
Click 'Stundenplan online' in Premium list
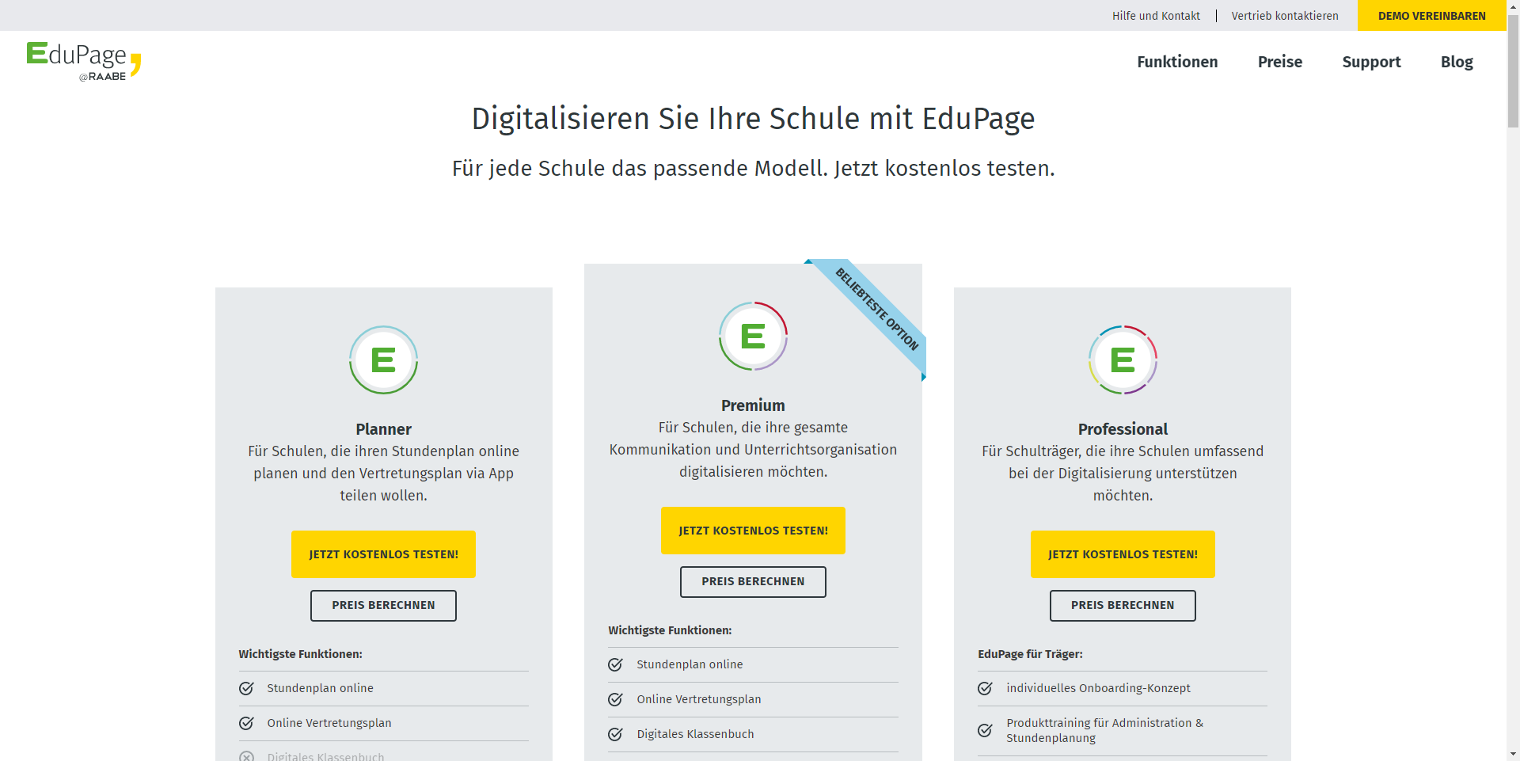pos(690,664)
